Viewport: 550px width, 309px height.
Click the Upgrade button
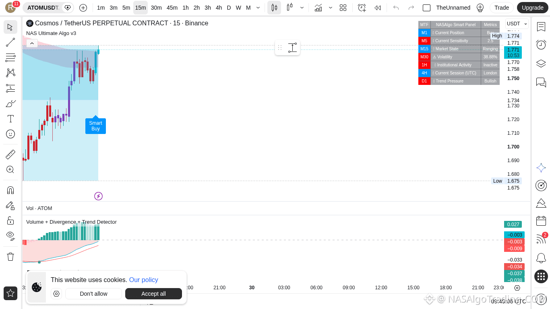pos(532,8)
